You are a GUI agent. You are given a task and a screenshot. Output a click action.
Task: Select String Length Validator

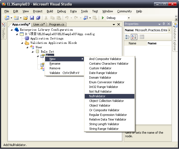[x=109, y=124]
